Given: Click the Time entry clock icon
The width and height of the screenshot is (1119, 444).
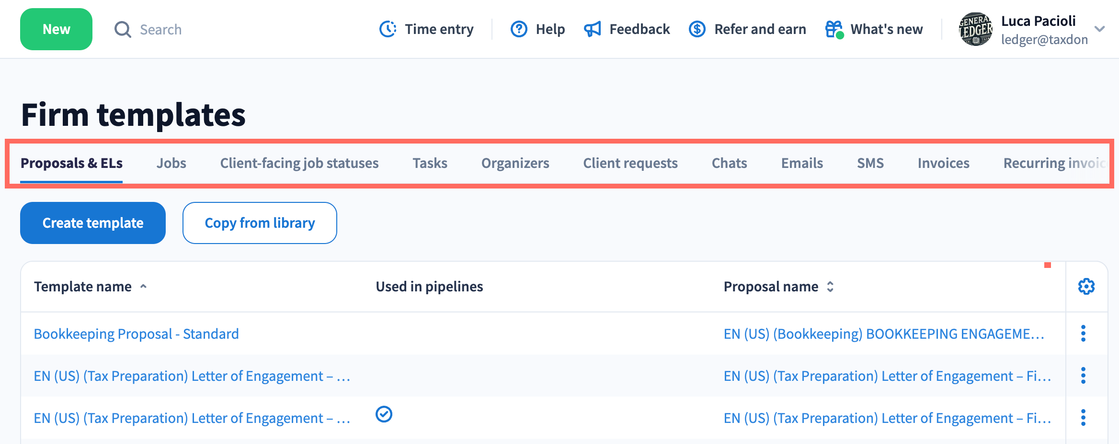Looking at the screenshot, I should pos(388,29).
